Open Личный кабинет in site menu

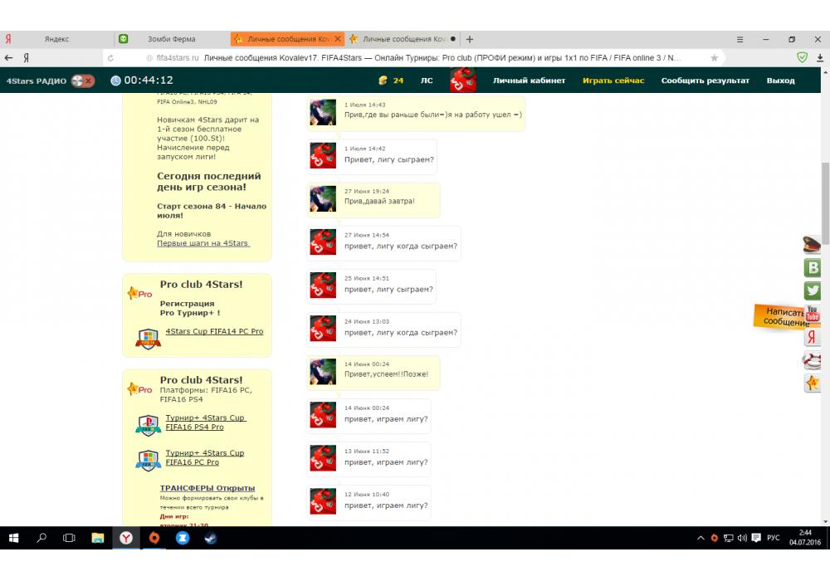[x=529, y=81]
